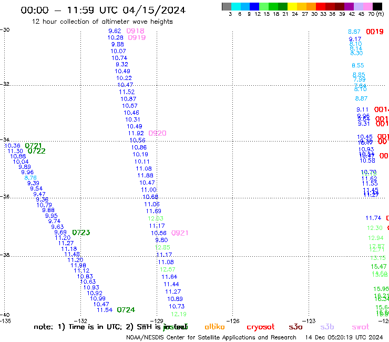Click the purple 42 ft legend swatch
389x342 pixels.
[349, 6]
